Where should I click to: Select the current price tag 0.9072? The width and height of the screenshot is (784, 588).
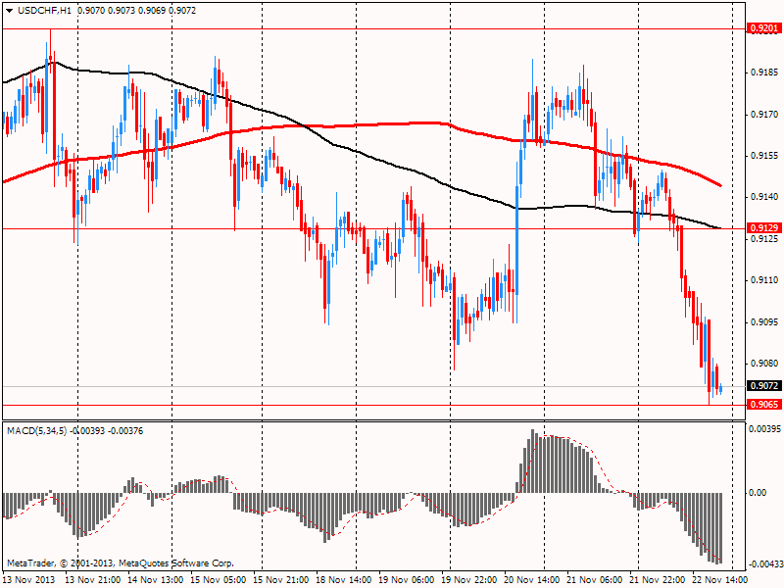point(764,385)
